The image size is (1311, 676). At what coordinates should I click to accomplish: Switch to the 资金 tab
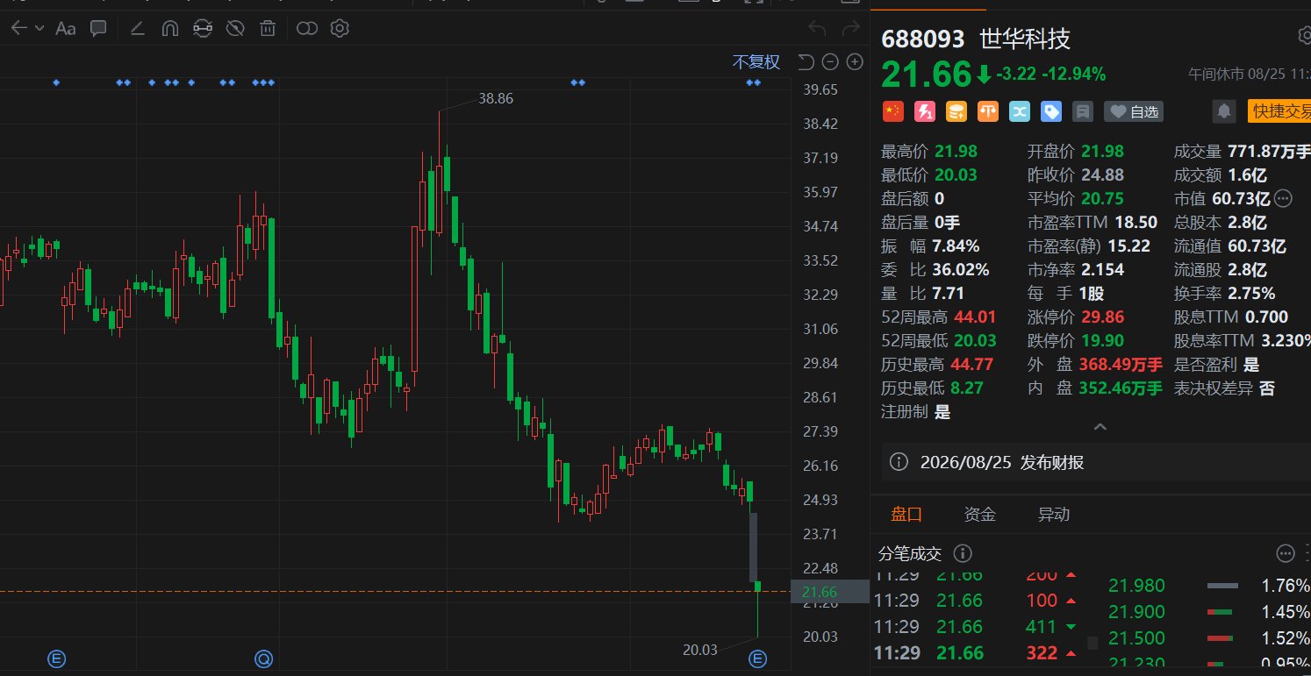point(979,515)
